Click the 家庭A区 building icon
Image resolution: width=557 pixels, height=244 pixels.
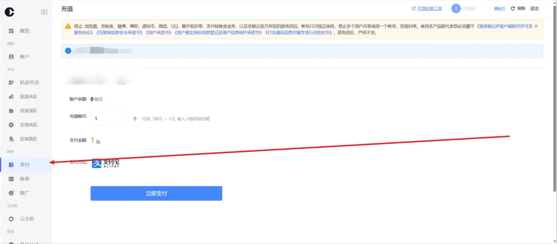pos(11,97)
